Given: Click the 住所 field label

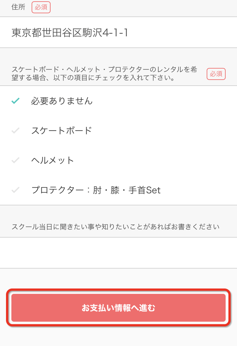Looking at the screenshot, I should point(18,7).
